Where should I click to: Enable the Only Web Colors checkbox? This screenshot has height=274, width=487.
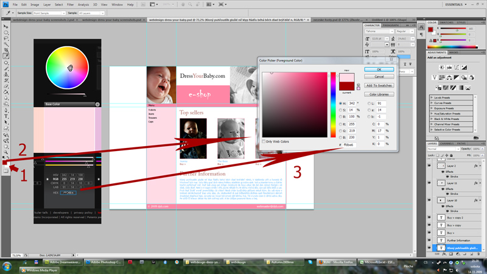coord(264,141)
